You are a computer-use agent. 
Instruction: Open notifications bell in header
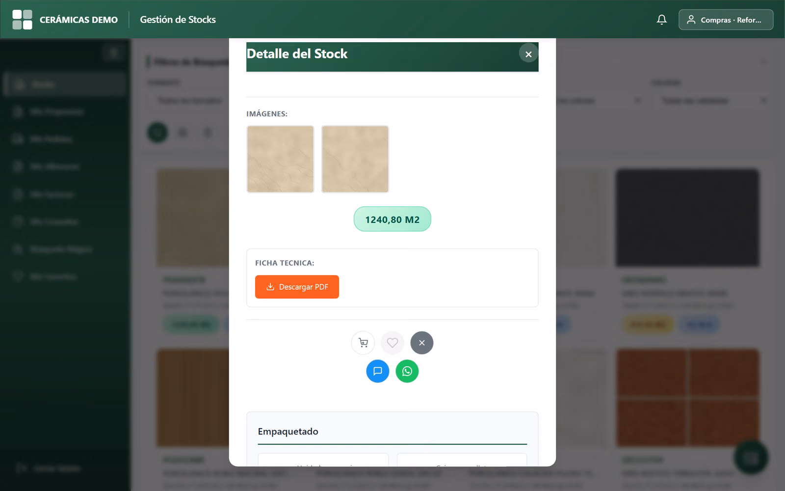(662, 20)
